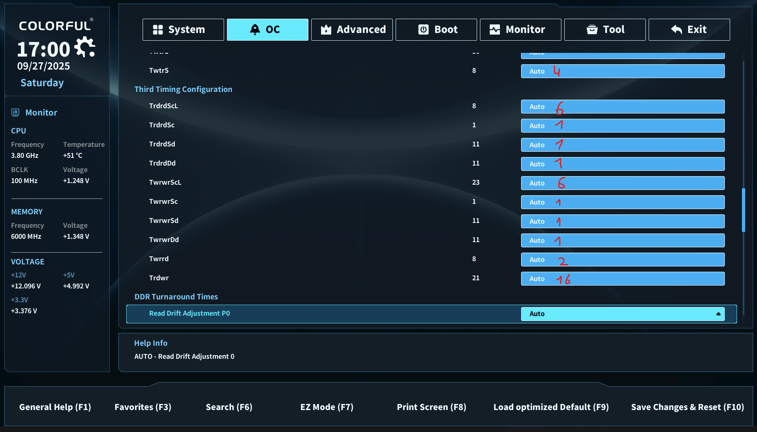Viewport: 757px width, 432px height.
Task: Click the +12.096 V voltage reading
Action: (x=26, y=286)
